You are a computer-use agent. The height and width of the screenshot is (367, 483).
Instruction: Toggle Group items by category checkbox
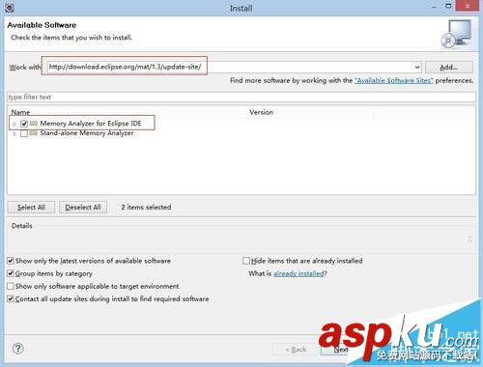click(x=11, y=273)
